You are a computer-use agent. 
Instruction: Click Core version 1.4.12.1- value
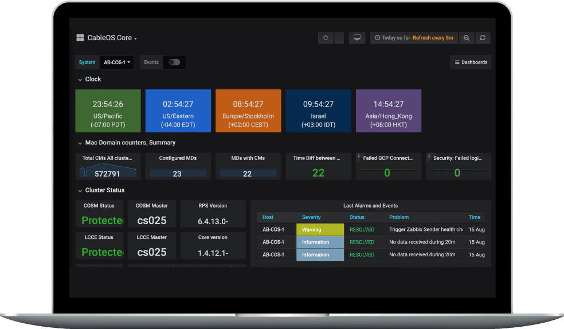pyautogui.click(x=213, y=253)
